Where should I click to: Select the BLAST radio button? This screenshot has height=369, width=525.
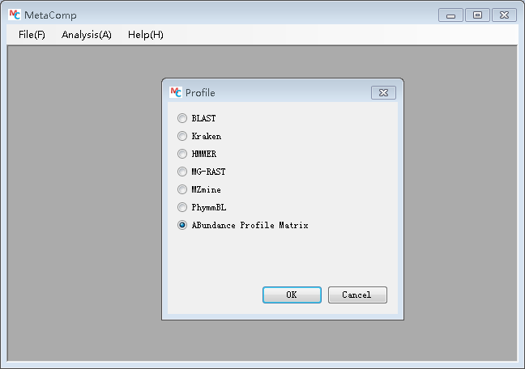[x=182, y=118]
